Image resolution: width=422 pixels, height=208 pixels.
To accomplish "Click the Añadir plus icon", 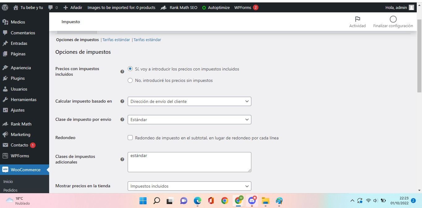I will point(66,7).
